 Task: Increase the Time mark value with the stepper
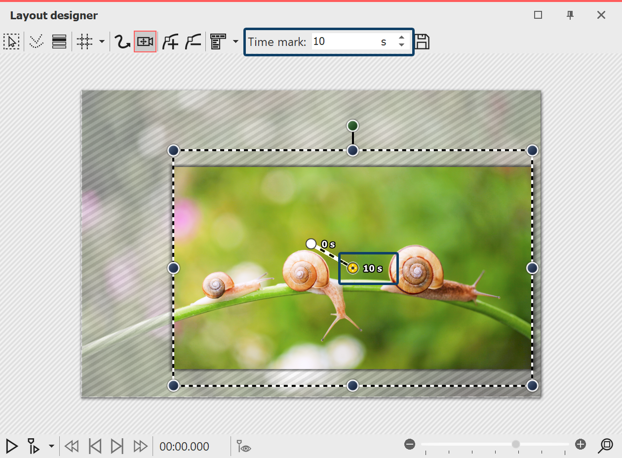coord(402,38)
